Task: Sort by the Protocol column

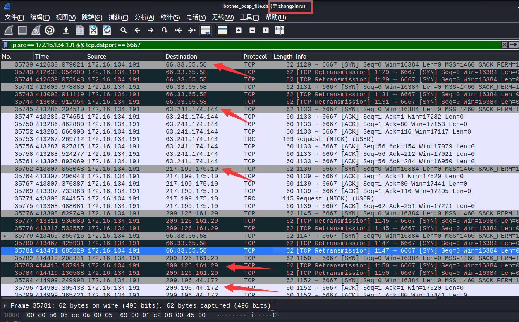Action: click(256, 57)
